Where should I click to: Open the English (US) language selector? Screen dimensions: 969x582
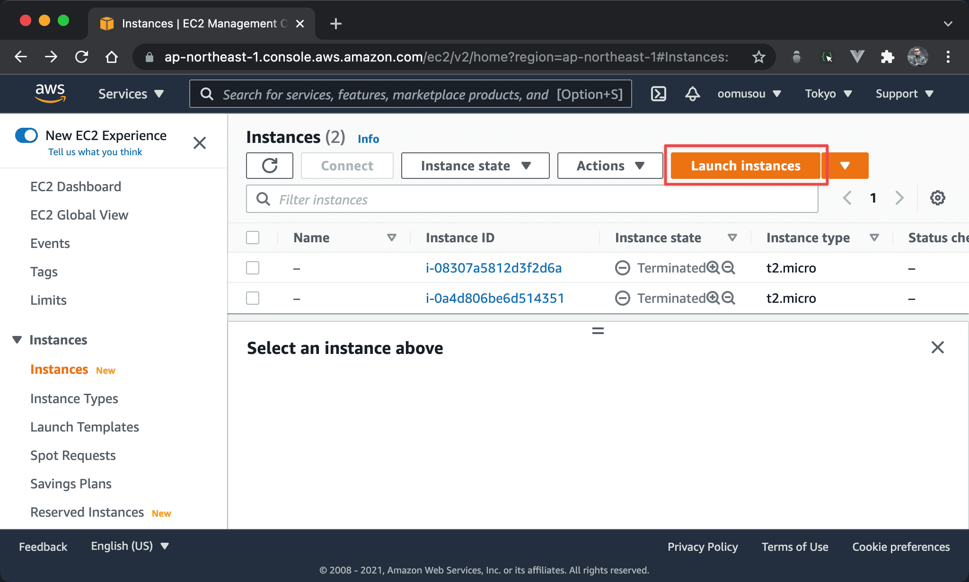point(130,546)
